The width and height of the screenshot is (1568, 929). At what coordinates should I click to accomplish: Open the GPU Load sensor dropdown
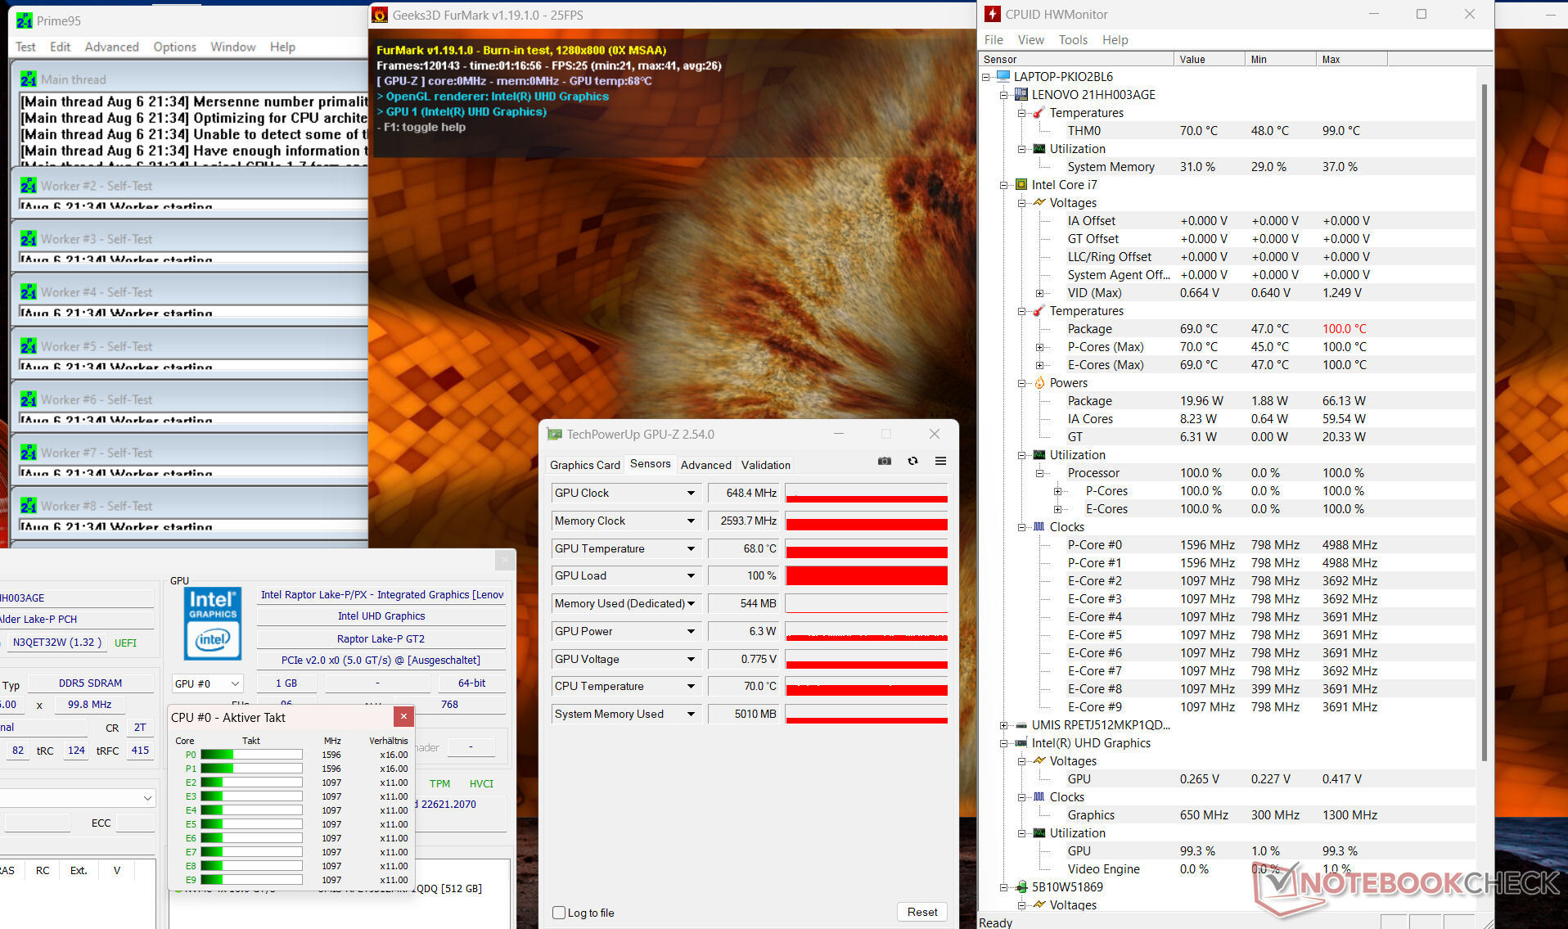[691, 575]
